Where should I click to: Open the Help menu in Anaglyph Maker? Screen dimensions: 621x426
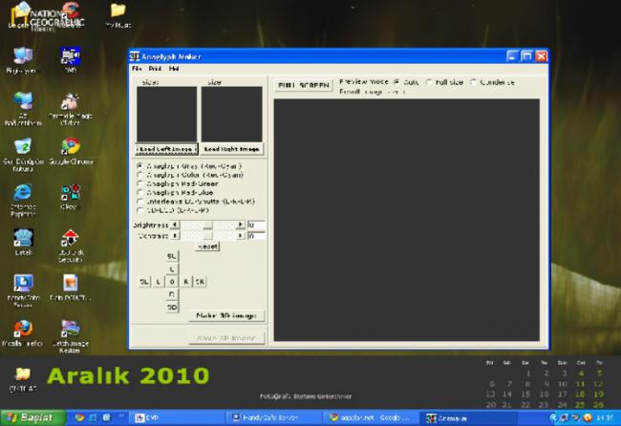coord(174,69)
